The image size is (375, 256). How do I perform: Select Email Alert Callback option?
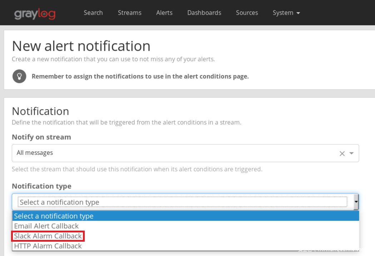pyautogui.click(x=186, y=226)
